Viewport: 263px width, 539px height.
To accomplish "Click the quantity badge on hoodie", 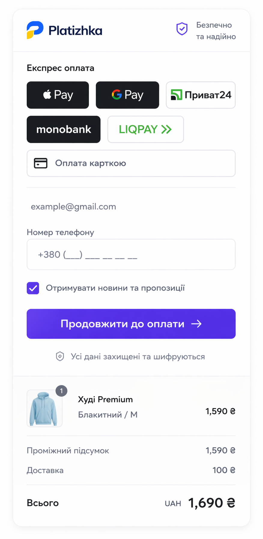I will (x=62, y=391).
